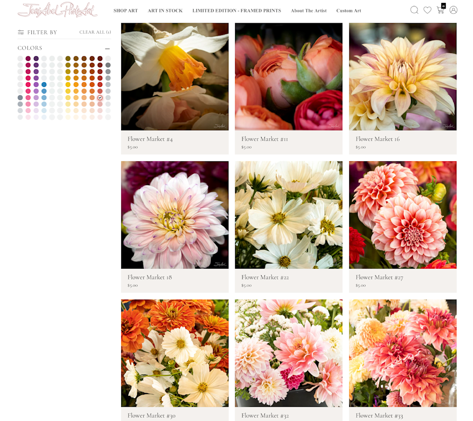Pick the darkest purple swatch atop its column
Image resolution: width=473 pixels, height=421 pixels.
pyautogui.click(x=36, y=59)
